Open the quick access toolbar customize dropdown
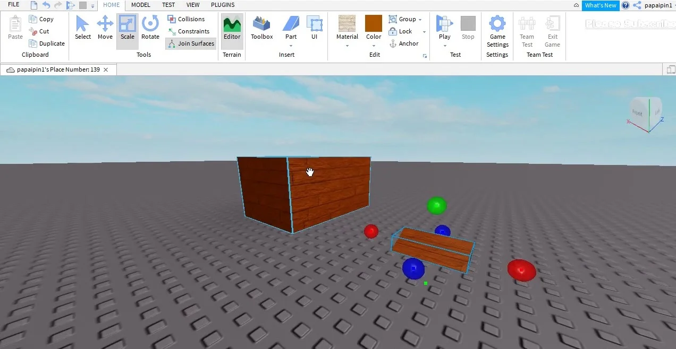676x349 pixels. (92, 6)
